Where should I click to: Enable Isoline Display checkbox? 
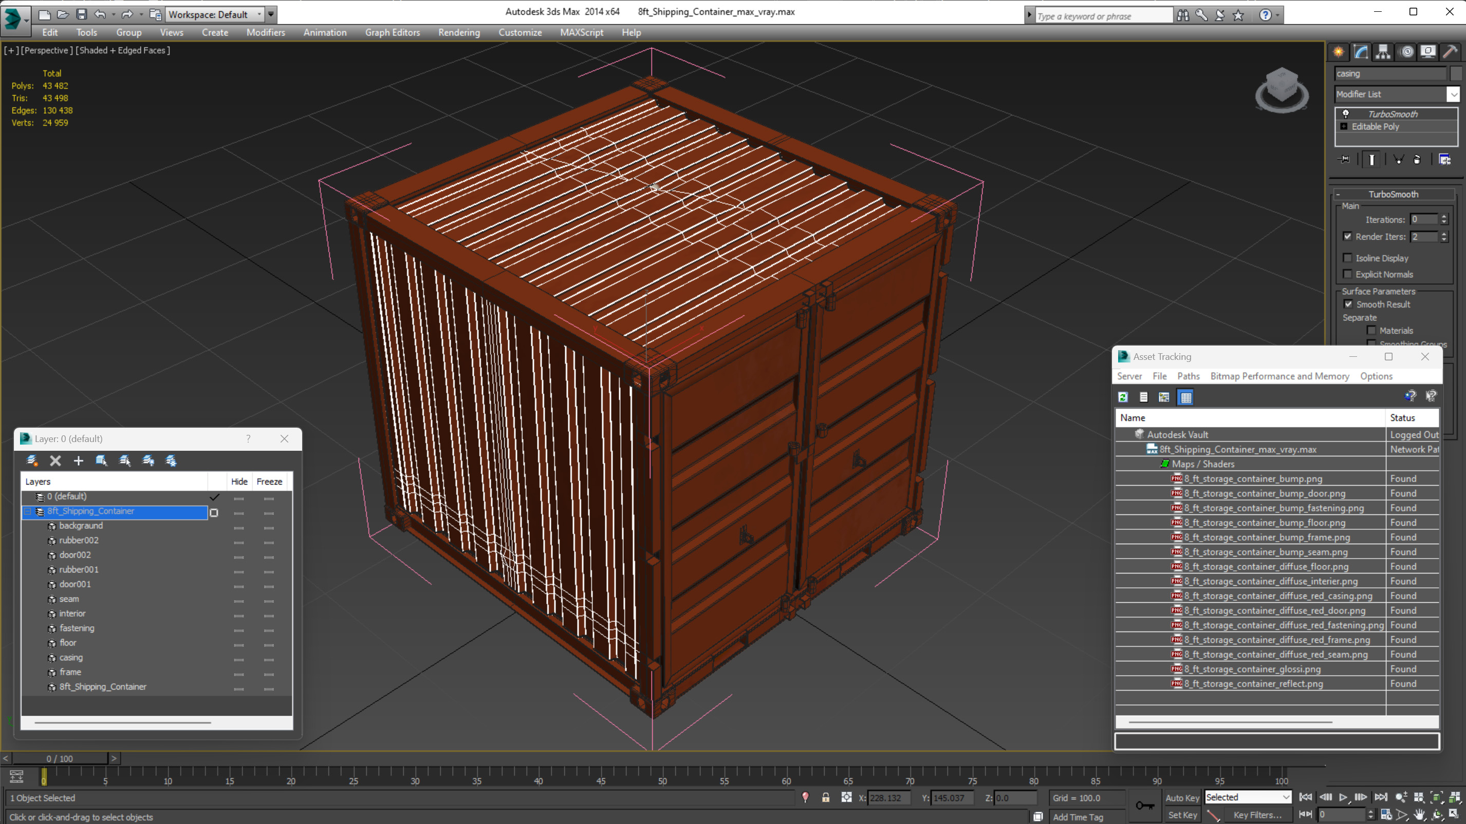tap(1348, 258)
